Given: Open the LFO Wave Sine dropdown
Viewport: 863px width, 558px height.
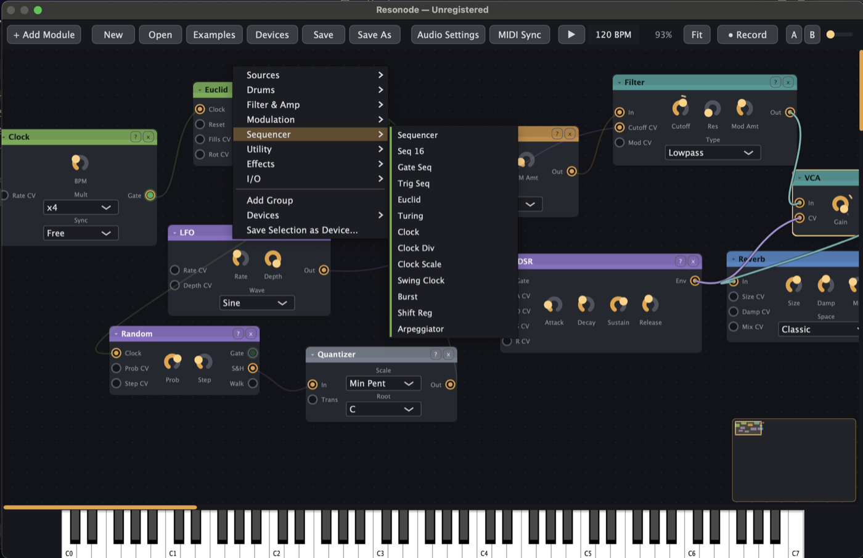Looking at the screenshot, I should pyautogui.click(x=257, y=303).
